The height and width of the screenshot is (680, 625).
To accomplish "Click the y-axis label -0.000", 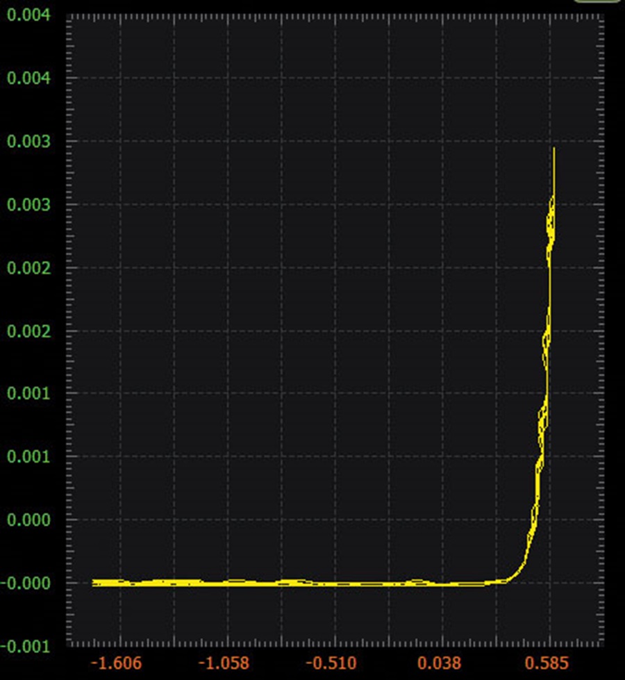I will tap(25, 583).
